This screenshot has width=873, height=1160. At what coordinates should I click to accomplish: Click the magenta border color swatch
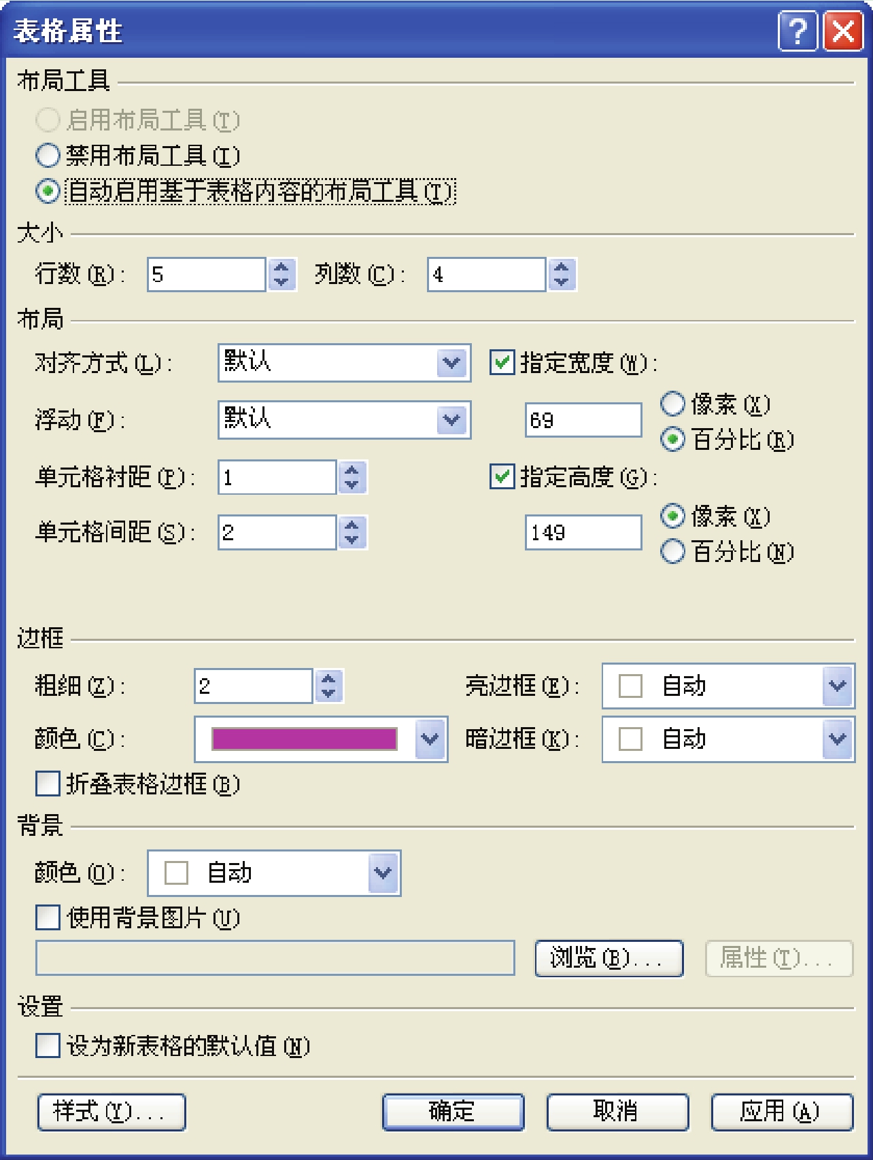[305, 739]
